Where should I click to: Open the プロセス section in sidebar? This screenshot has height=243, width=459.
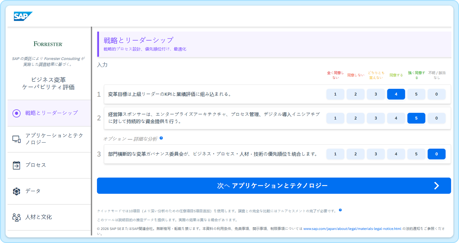[x=36, y=165]
